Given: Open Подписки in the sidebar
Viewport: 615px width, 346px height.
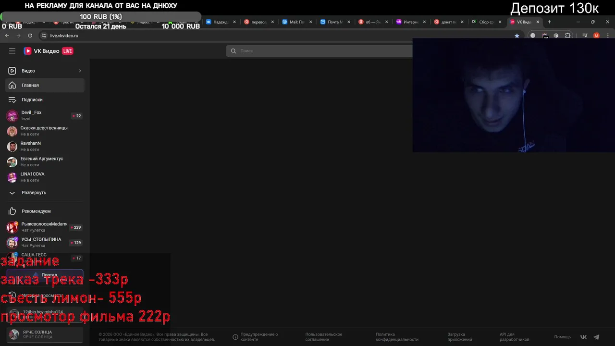Looking at the screenshot, I should [x=45, y=99].
